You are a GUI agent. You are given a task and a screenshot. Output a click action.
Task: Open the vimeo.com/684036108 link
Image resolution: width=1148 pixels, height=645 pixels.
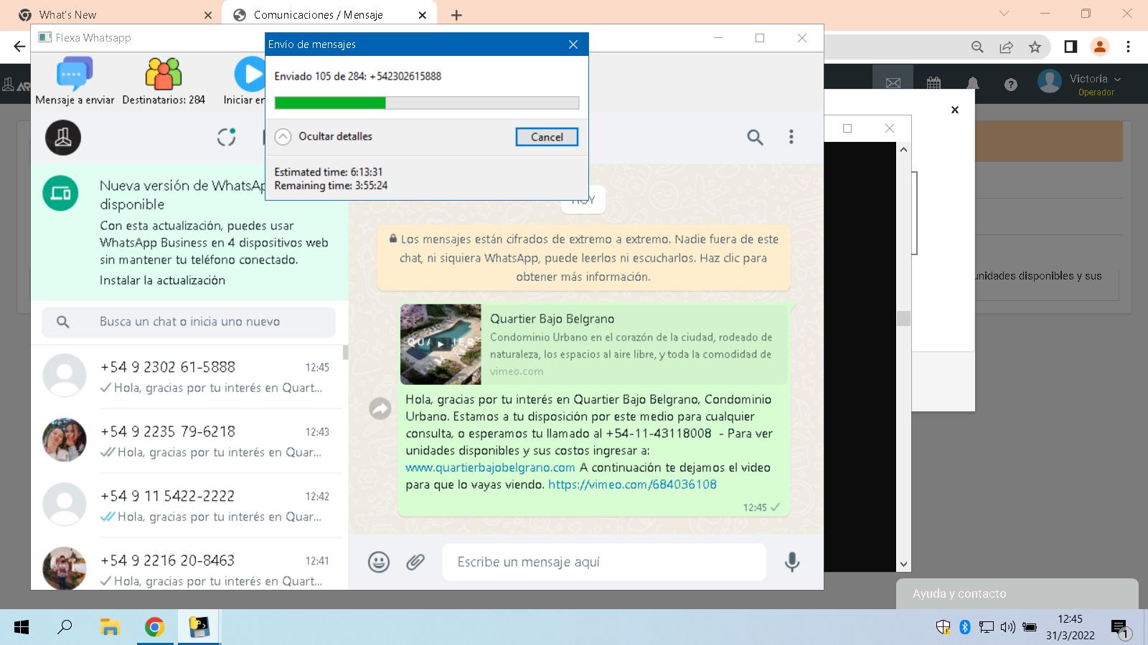(632, 484)
